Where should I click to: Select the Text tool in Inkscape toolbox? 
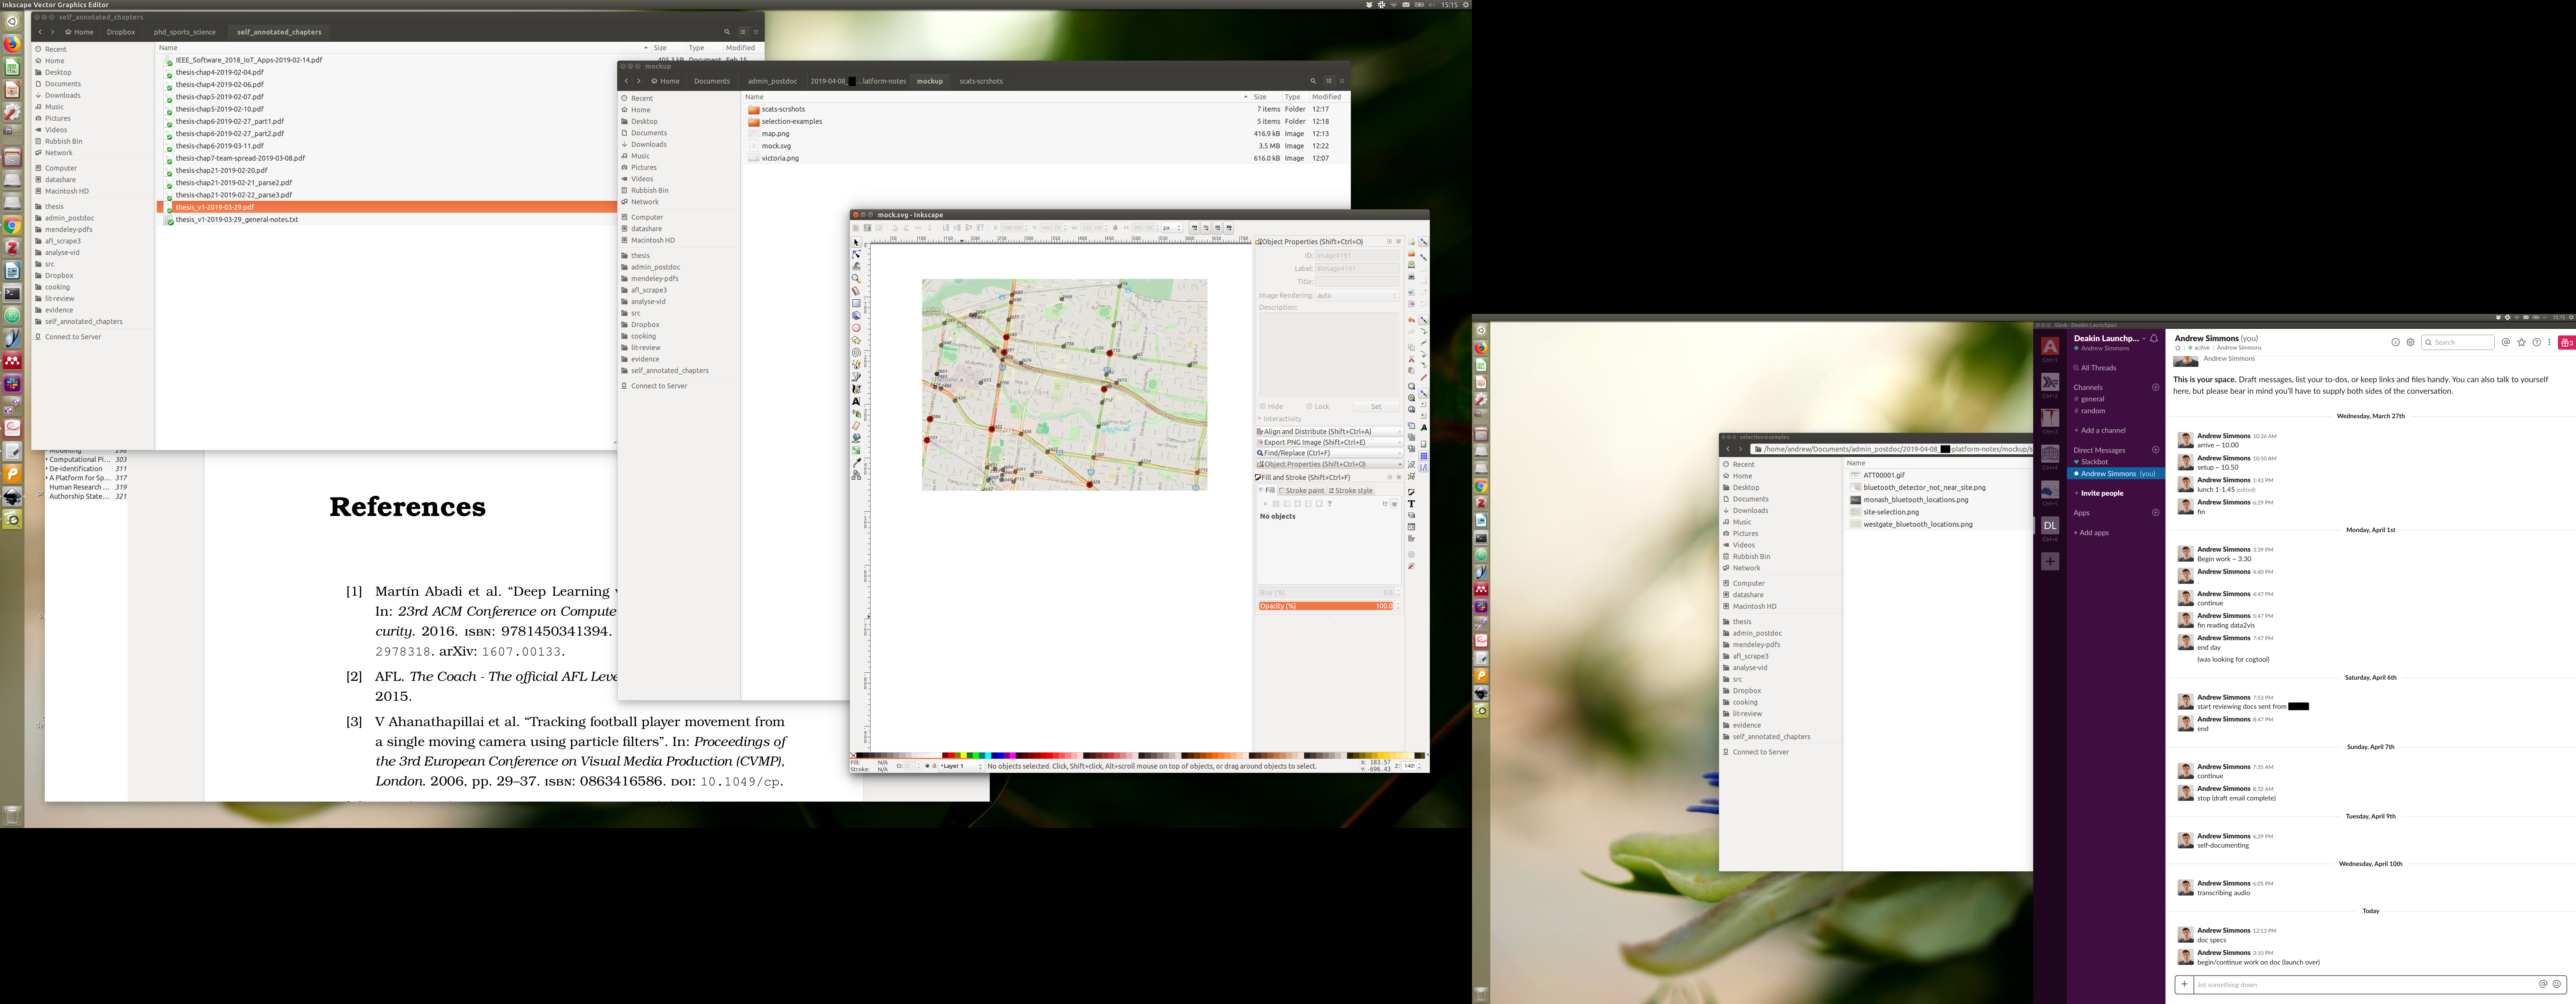[x=856, y=401]
